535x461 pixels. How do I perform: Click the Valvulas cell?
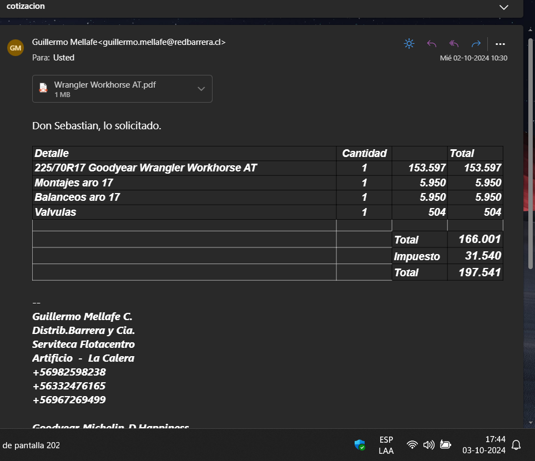[x=184, y=212]
